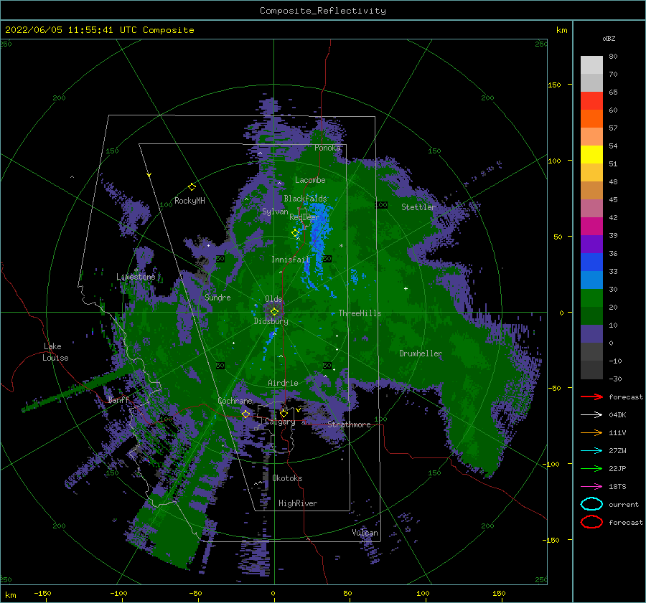Click the green 22JP arrow icon
Screen dimensions: 646x603
[x=591, y=468]
